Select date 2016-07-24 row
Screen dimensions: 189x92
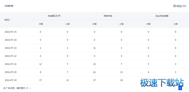[94, 40]
